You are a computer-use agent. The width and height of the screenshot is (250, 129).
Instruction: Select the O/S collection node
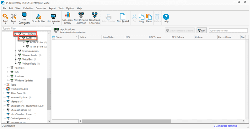pyautogui.click(x=16, y=72)
